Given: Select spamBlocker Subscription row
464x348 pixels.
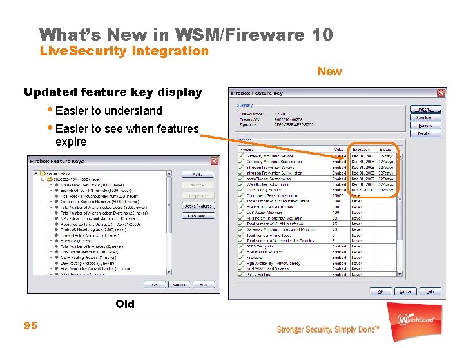Looking at the screenshot, I should coord(317,179).
